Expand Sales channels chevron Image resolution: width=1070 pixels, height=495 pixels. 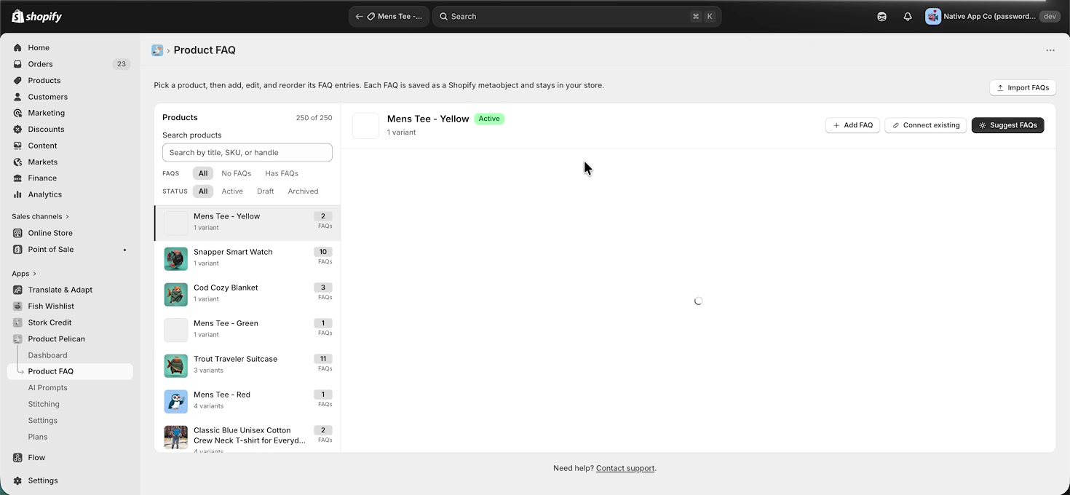tap(68, 216)
